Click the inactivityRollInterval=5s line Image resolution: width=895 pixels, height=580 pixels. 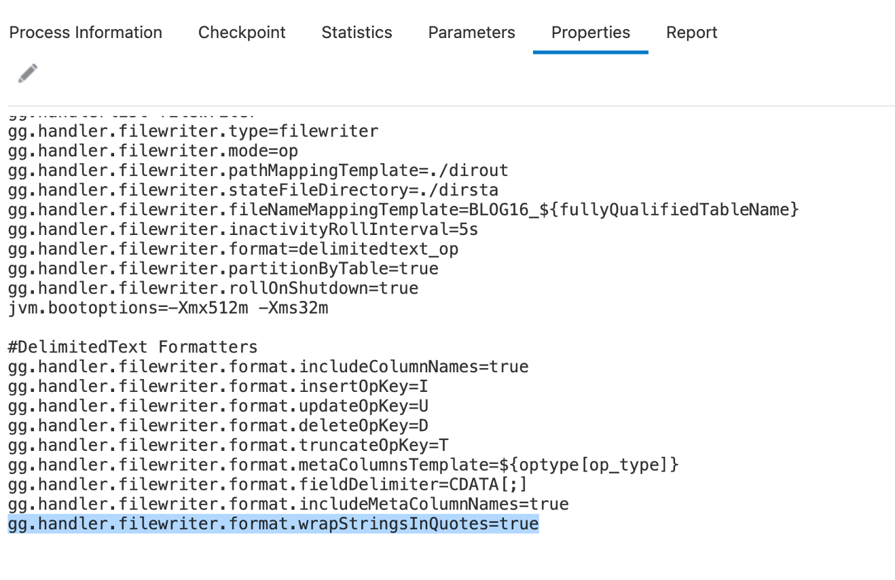point(243,229)
